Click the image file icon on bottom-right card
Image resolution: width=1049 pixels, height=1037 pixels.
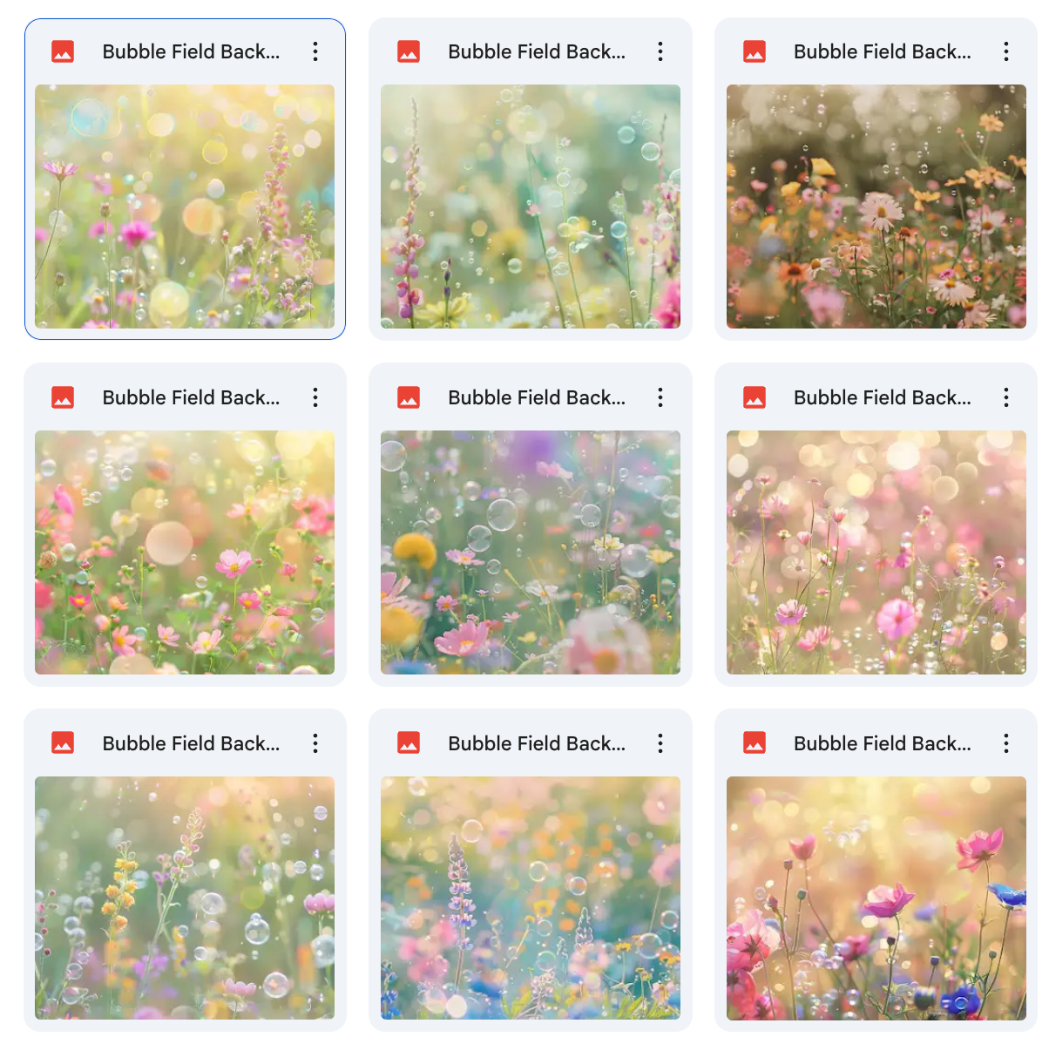(x=755, y=743)
